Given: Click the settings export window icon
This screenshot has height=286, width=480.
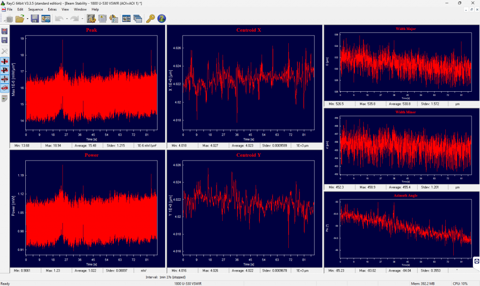Looking at the screenshot, I should click(46, 19).
